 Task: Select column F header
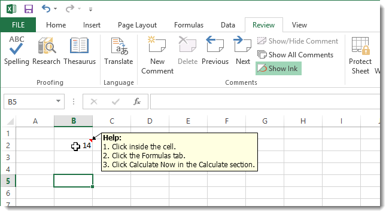226,121
